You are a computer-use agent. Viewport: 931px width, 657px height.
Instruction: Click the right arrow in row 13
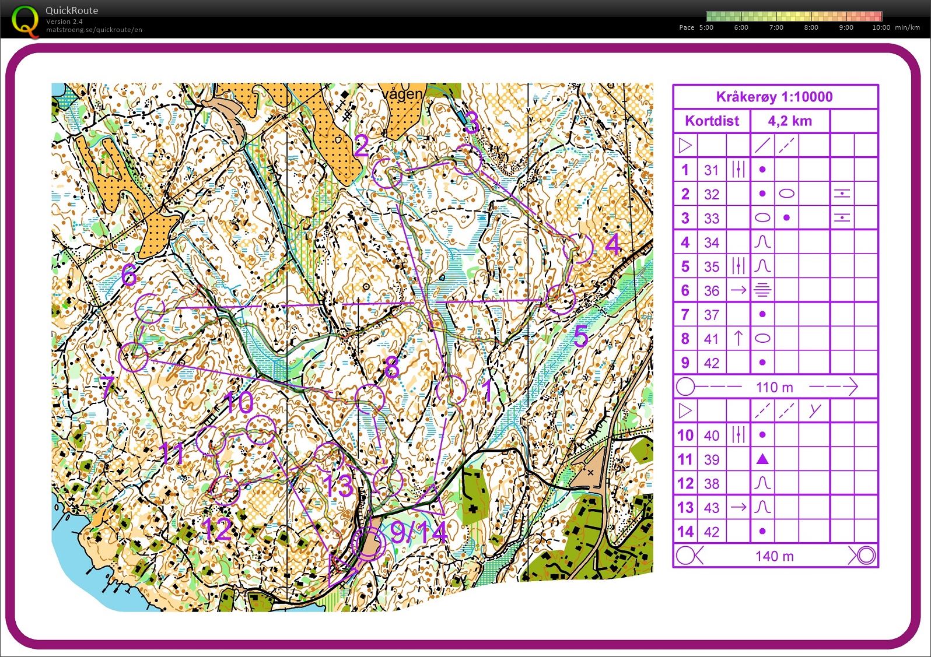(738, 507)
